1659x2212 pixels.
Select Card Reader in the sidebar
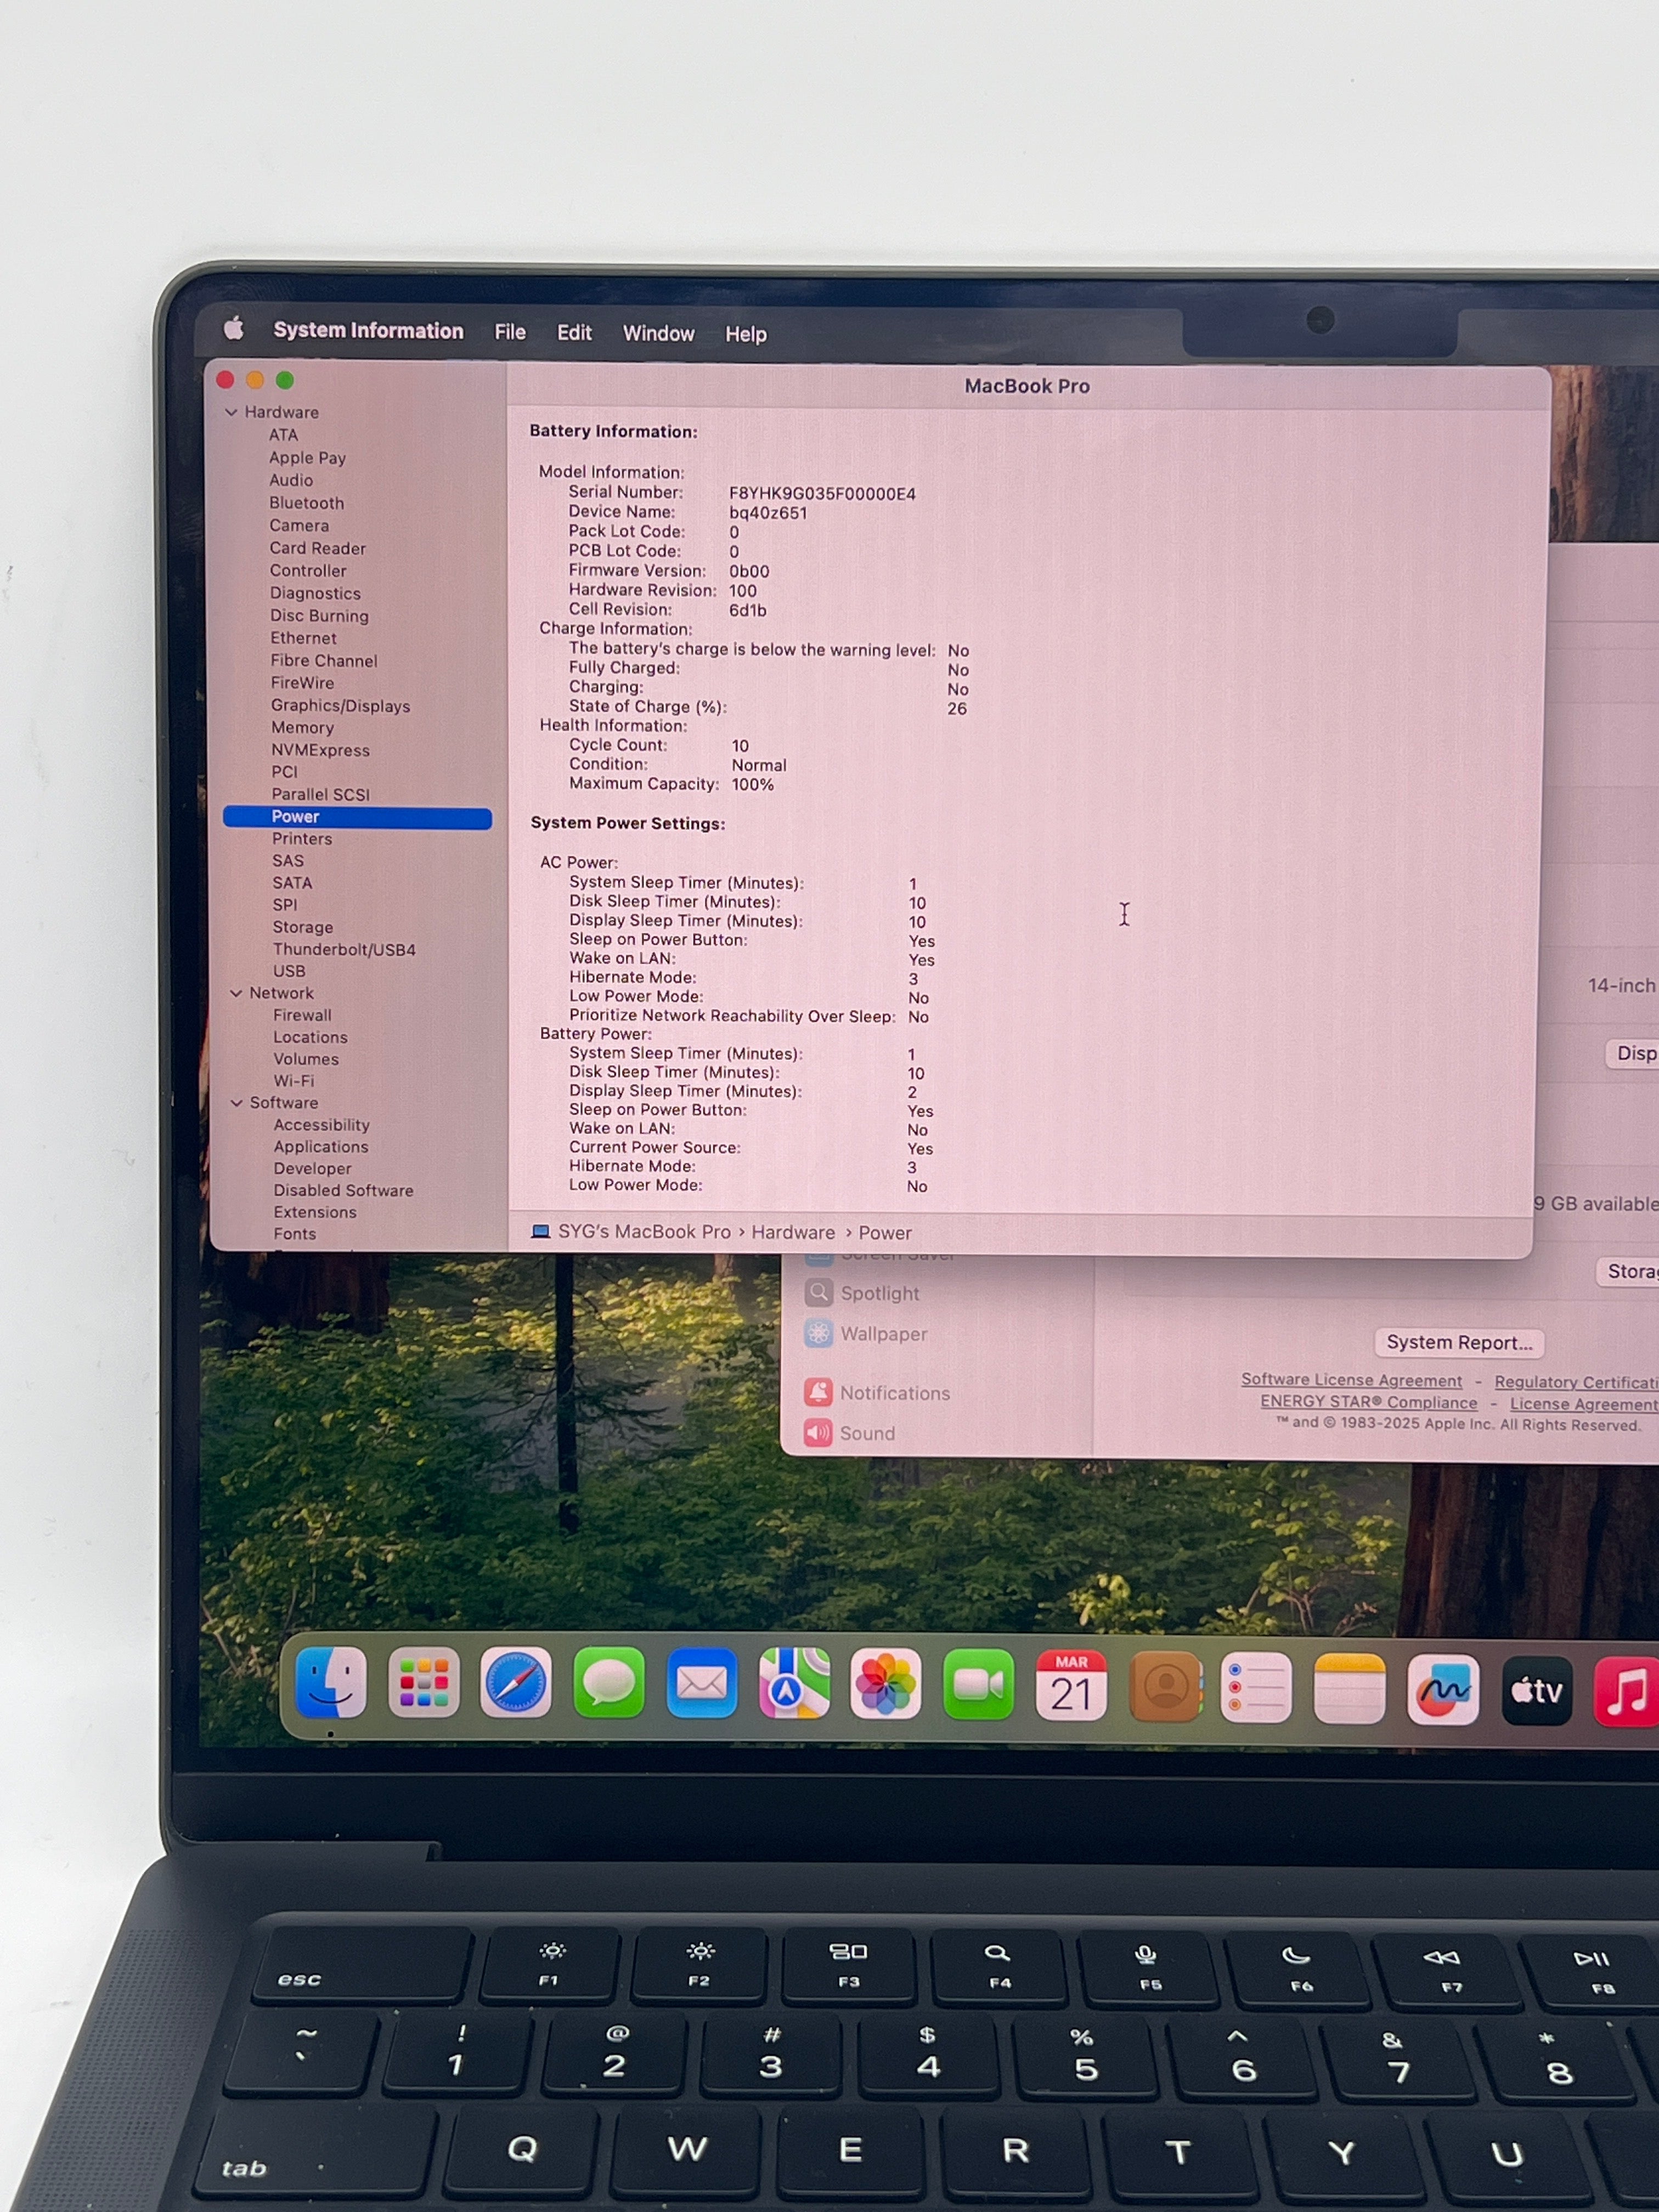tap(317, 548)
